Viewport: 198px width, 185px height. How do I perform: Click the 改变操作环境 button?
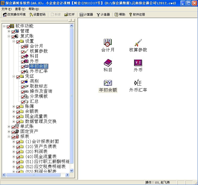point(14,15)
